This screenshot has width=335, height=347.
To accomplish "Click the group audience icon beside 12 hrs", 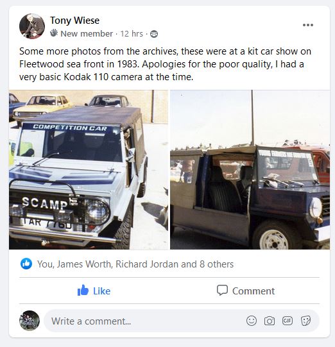I will pos(154,34).
